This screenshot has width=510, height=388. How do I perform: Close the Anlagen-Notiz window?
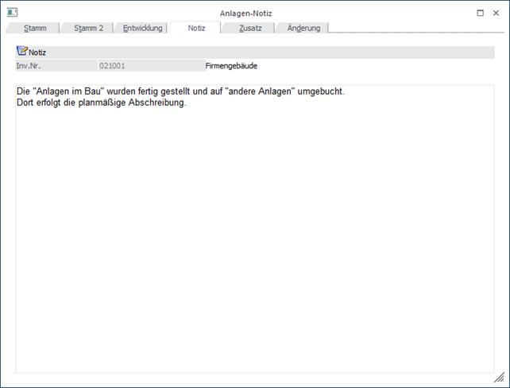point(496,13)
